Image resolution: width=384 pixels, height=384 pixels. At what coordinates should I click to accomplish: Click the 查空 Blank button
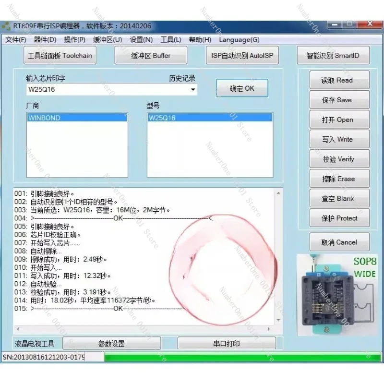point(339,198)
